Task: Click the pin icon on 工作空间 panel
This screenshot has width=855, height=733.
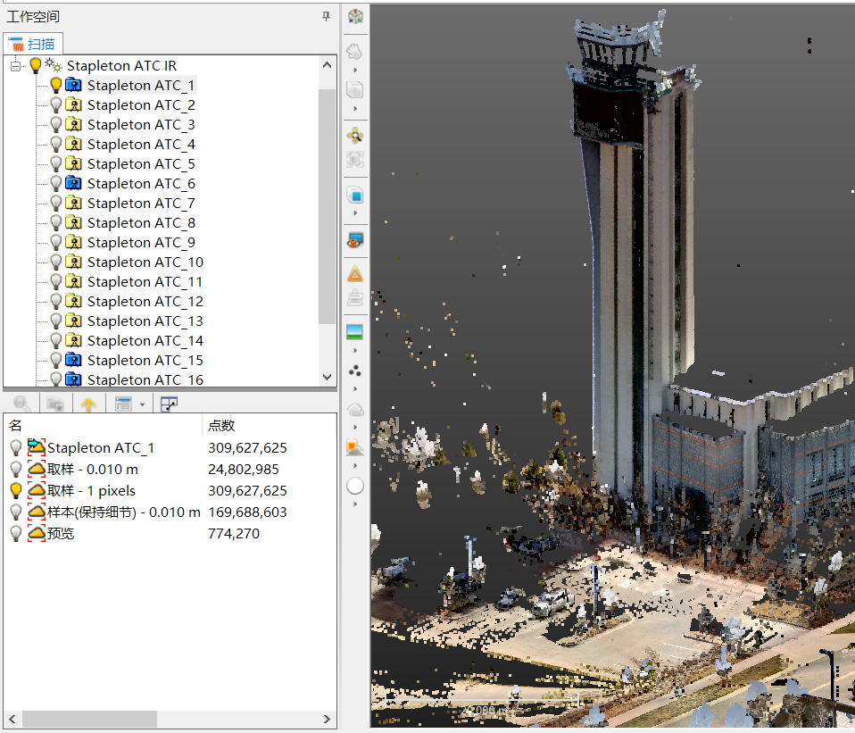Action: pos(326,16)
